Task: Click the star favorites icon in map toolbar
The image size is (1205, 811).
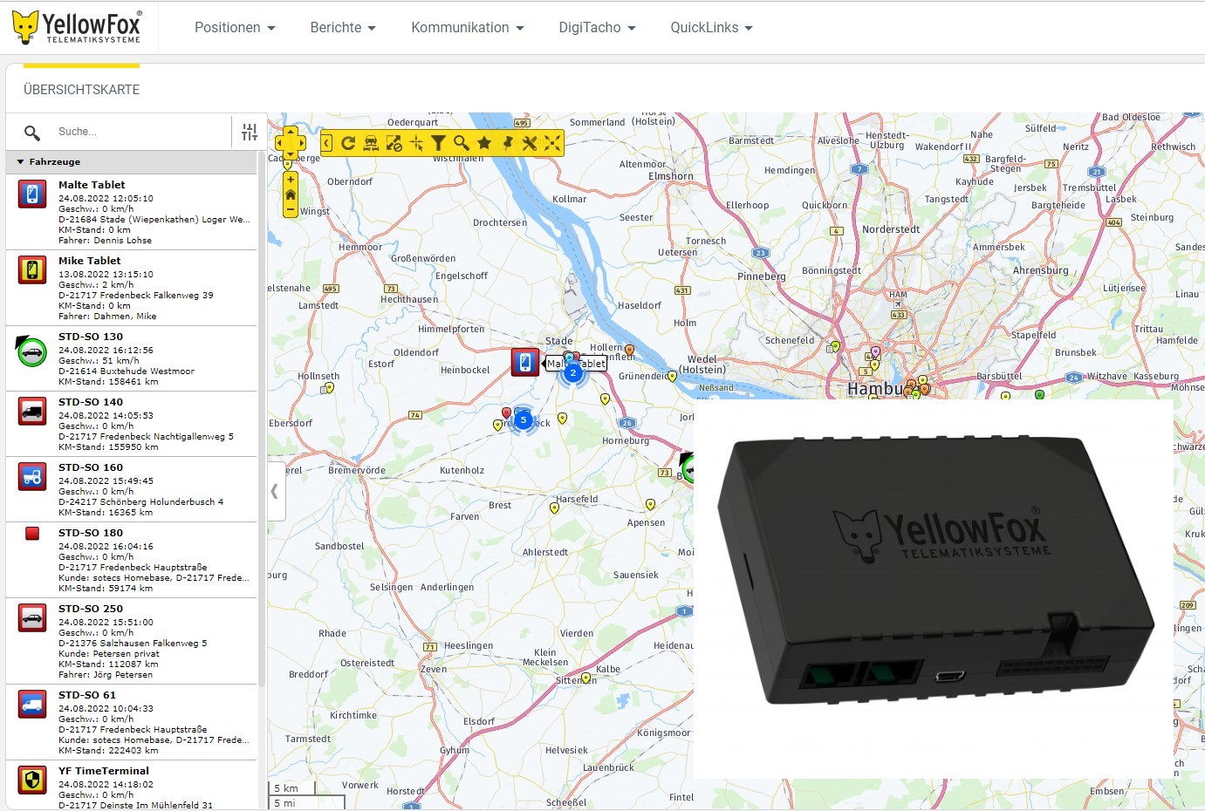Action: [484, 143]
